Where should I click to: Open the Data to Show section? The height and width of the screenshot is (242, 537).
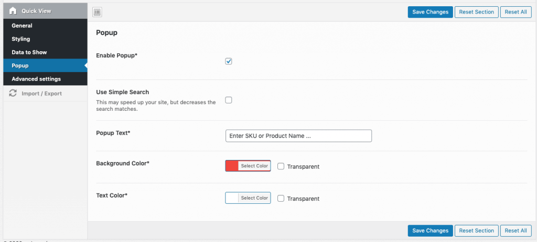point(29,52)
